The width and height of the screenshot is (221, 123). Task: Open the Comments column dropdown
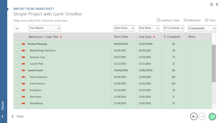[202, 28]
